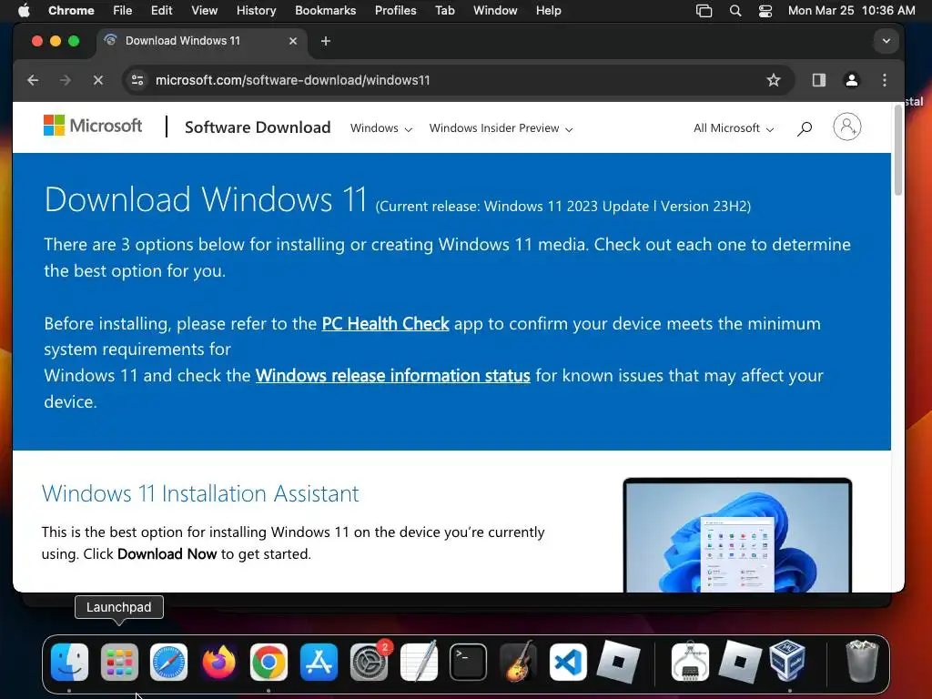Open Chrome three-dot menu

click(885, 80)
